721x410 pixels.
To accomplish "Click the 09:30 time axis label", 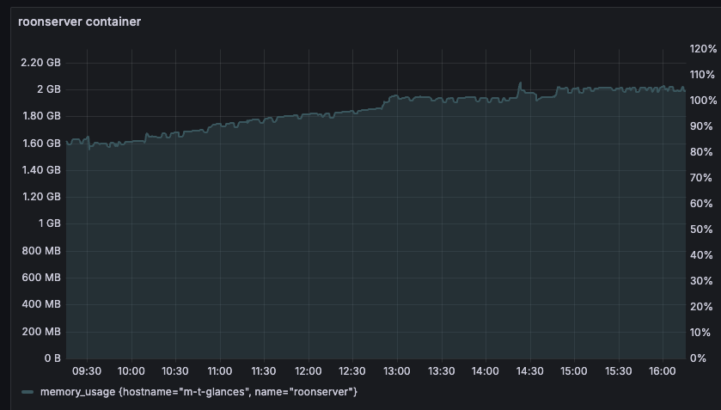I will click(87, 371).
